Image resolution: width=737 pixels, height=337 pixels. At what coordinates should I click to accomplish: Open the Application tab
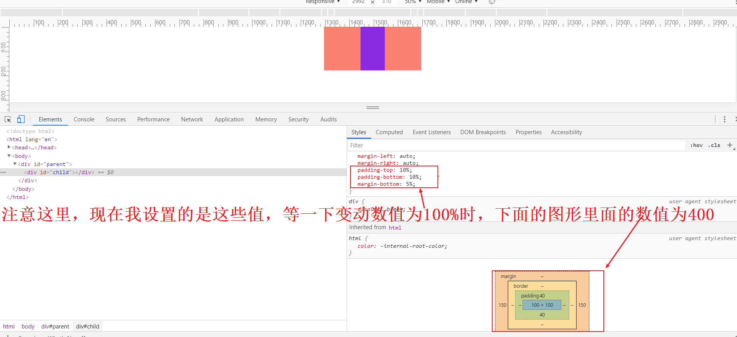(229, 119)
